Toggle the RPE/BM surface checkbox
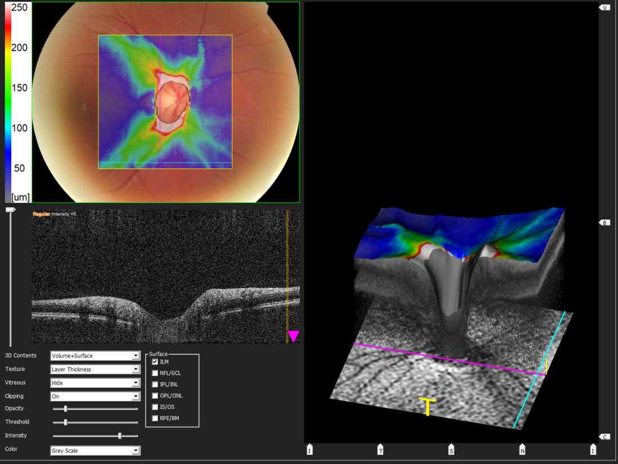The height and width of the screenshot is (464, 618). (x=155, y=418)
